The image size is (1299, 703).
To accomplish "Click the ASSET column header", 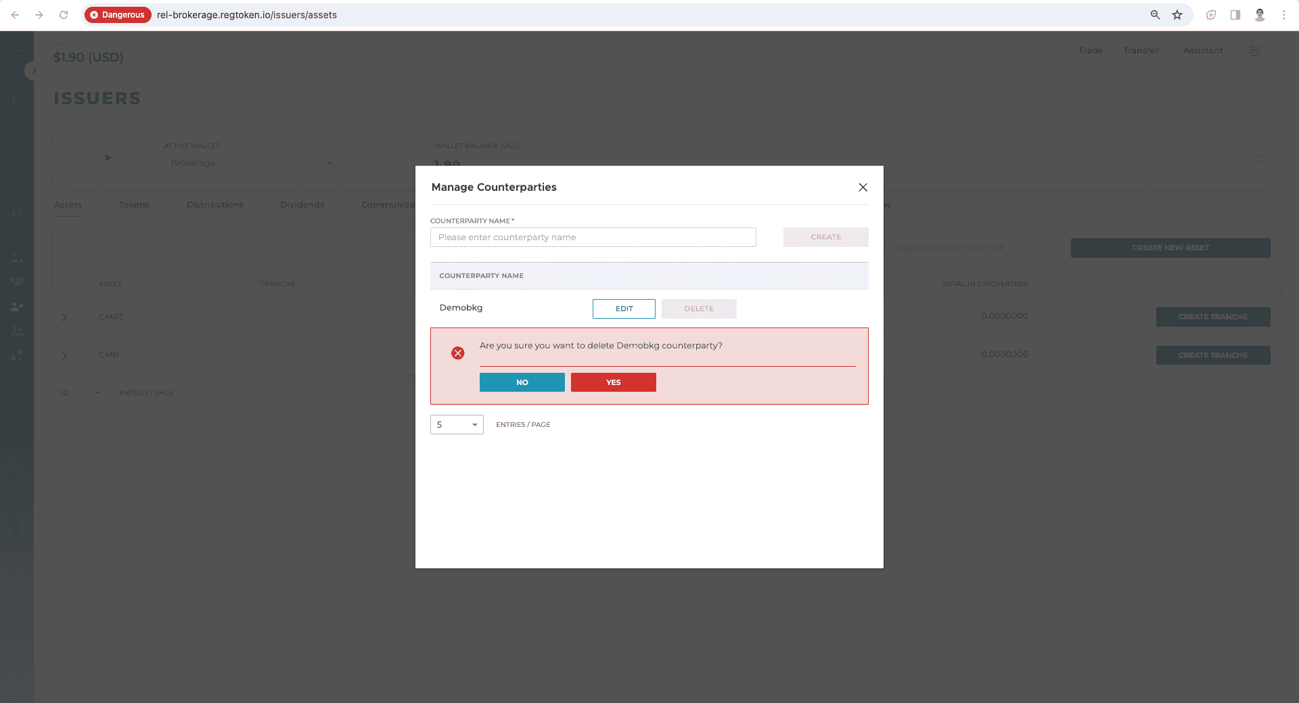I will click(x=110, y=284).
